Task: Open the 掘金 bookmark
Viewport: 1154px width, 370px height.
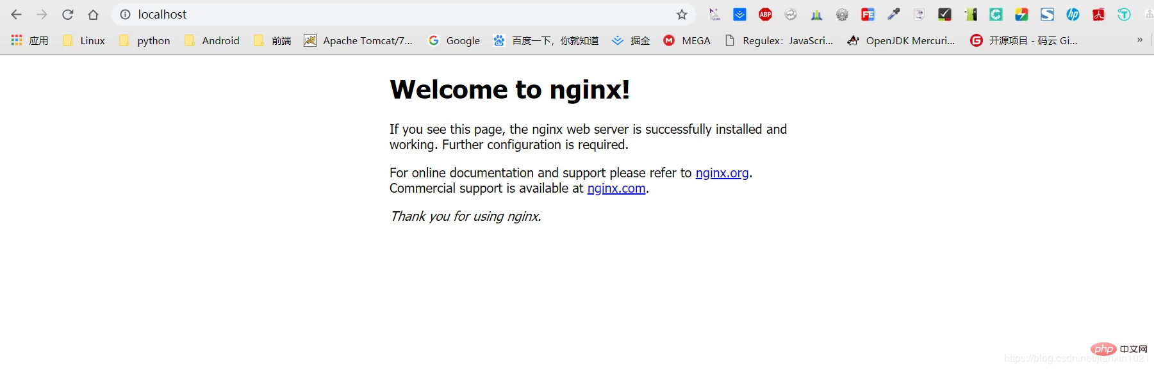Action: pyautogui.click(x=631, y=40)
